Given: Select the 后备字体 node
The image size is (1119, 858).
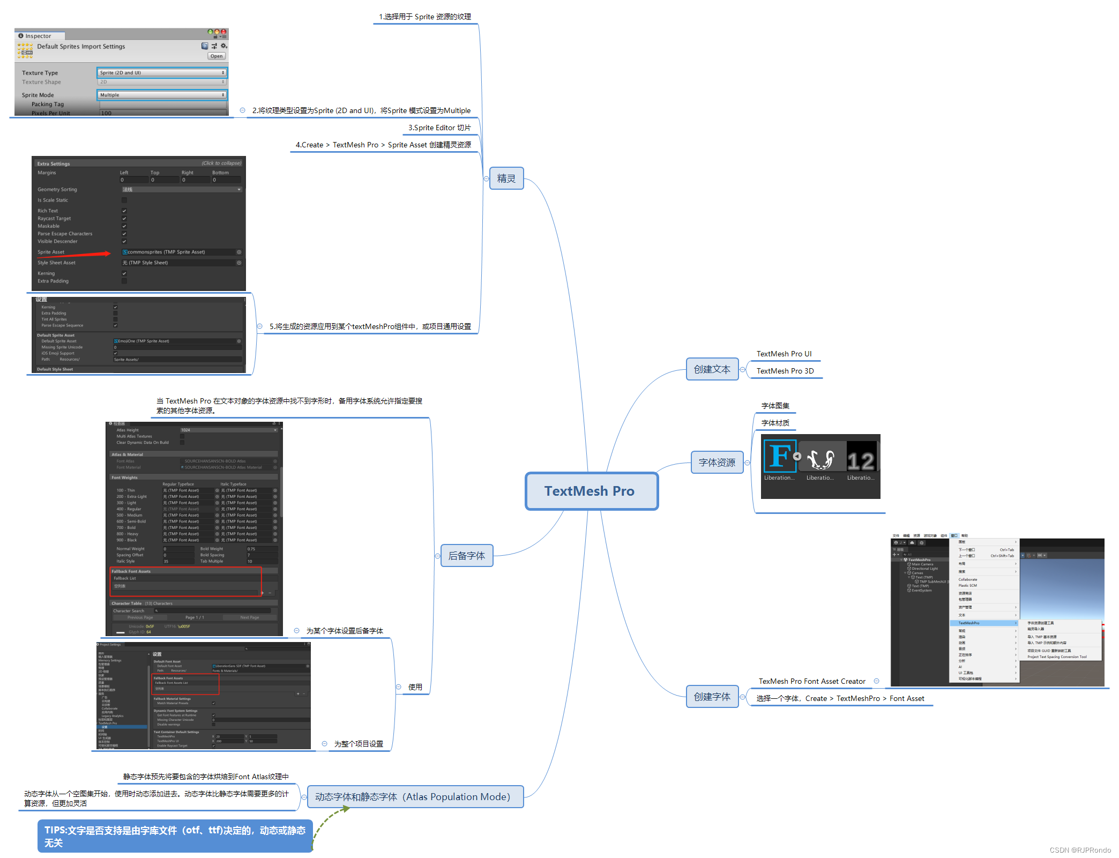Looking at the screenshot, I should coord(467,556).
